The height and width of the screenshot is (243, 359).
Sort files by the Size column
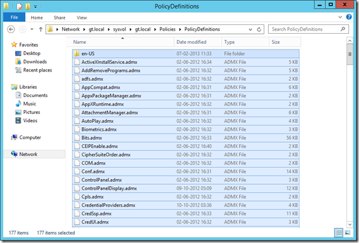tap(285, 42)
